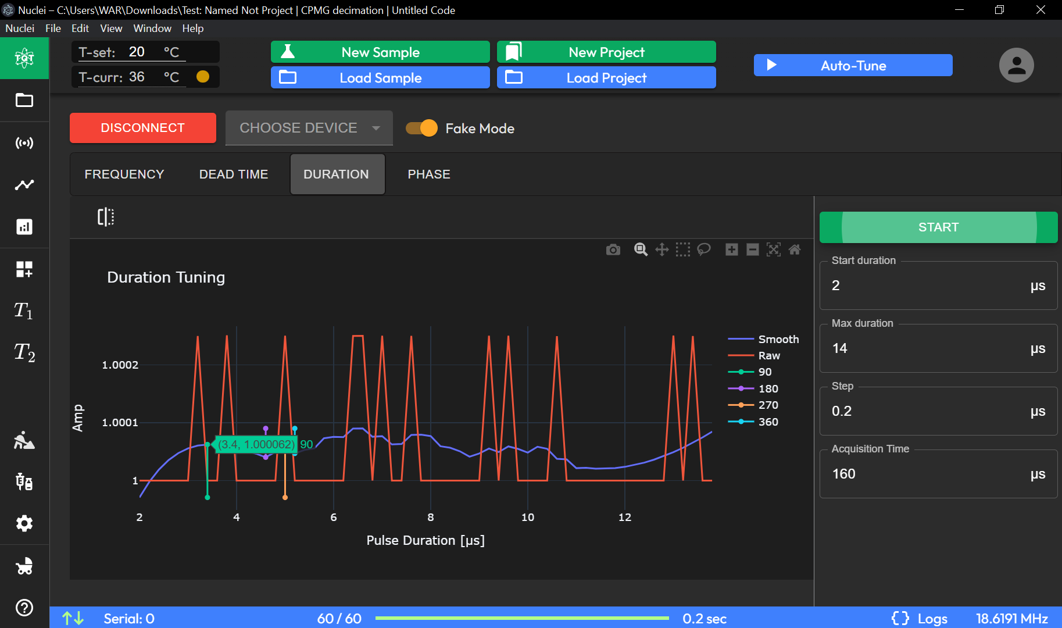Open the add-widgets grid sidebar icon
The height and width of the screenshot is (628, 1062).
[x=24, y=269]
